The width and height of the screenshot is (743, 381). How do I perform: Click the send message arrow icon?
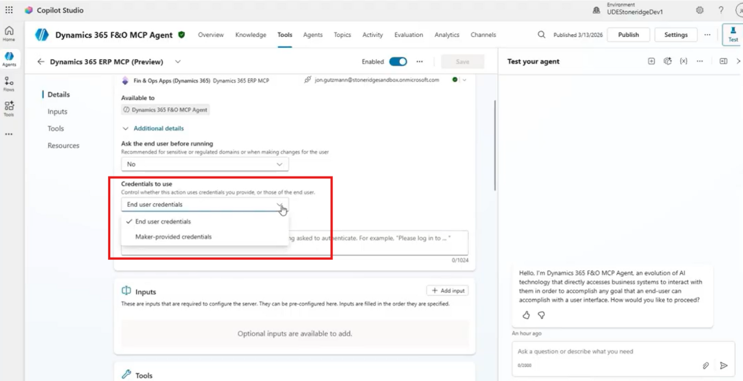[724, 365]
